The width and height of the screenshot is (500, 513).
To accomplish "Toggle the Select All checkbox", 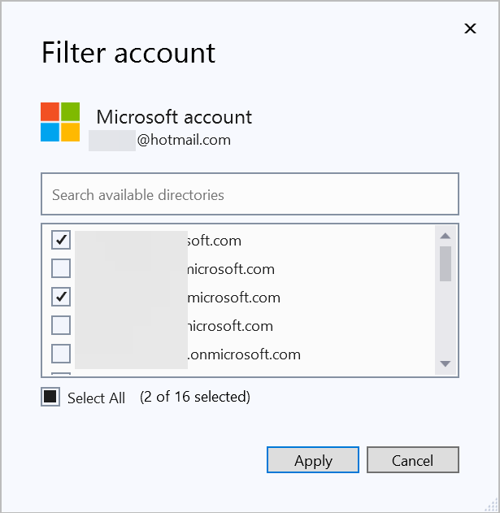I will [x=50, y=397].
